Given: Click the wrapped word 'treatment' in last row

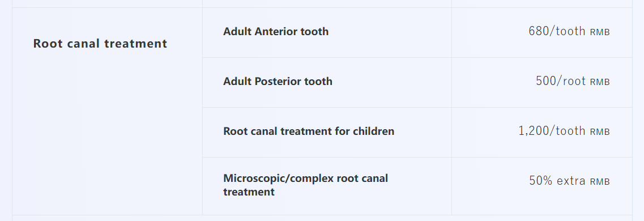Looking at the screenshot, I should 249,192.
